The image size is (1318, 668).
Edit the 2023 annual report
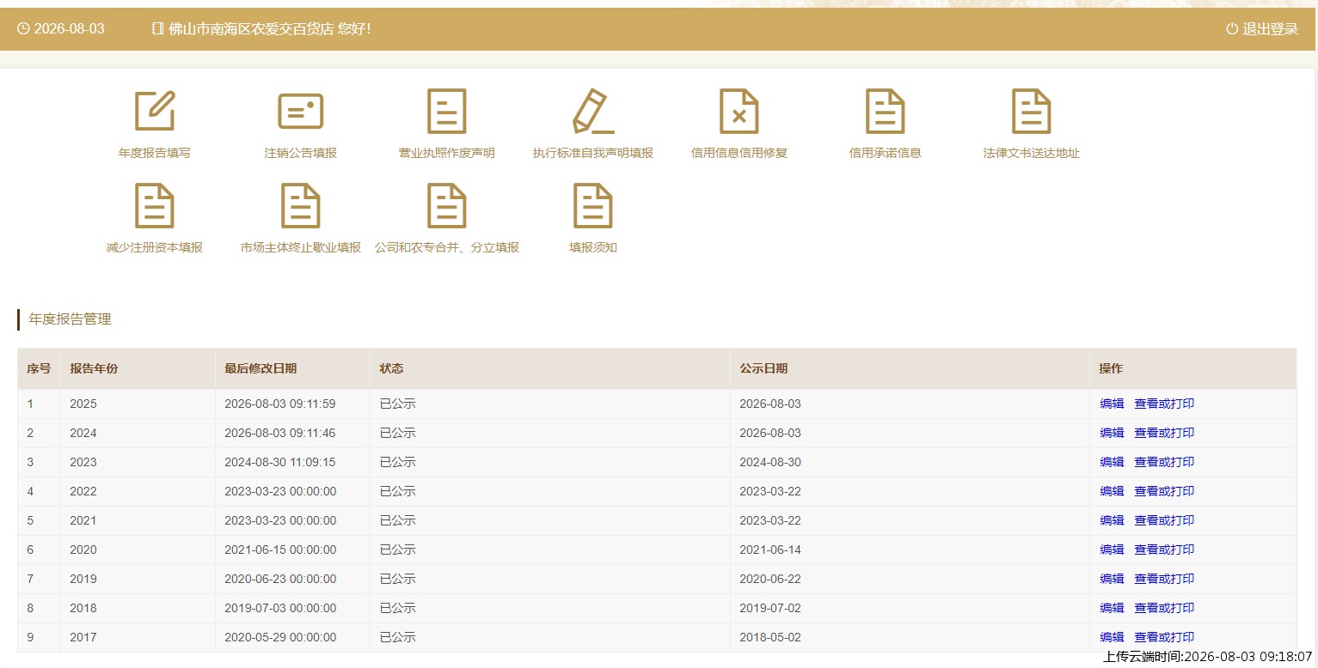[1112, 462]
